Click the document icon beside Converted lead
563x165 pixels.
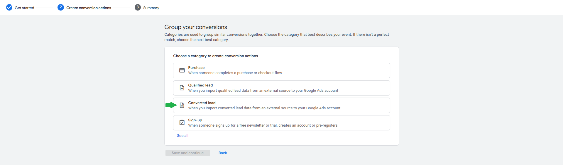click(182, 105)
